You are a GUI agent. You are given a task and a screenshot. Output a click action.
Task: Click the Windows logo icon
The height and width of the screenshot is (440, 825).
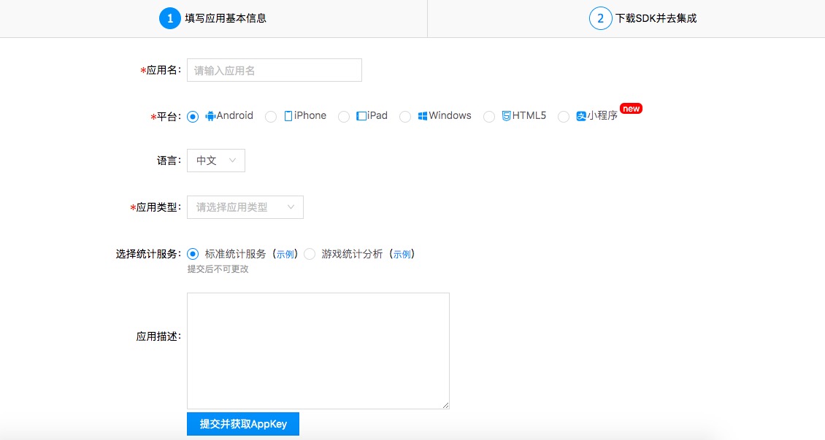point(423,116)
